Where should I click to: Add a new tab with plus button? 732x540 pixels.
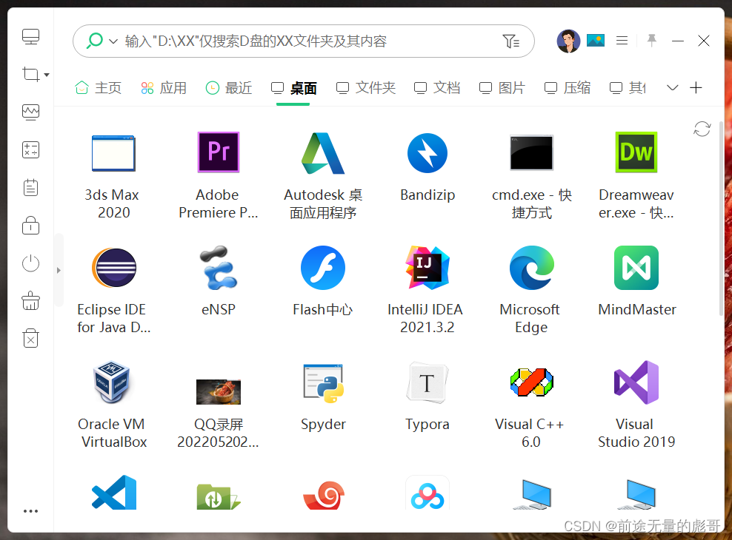coord(696,87)
